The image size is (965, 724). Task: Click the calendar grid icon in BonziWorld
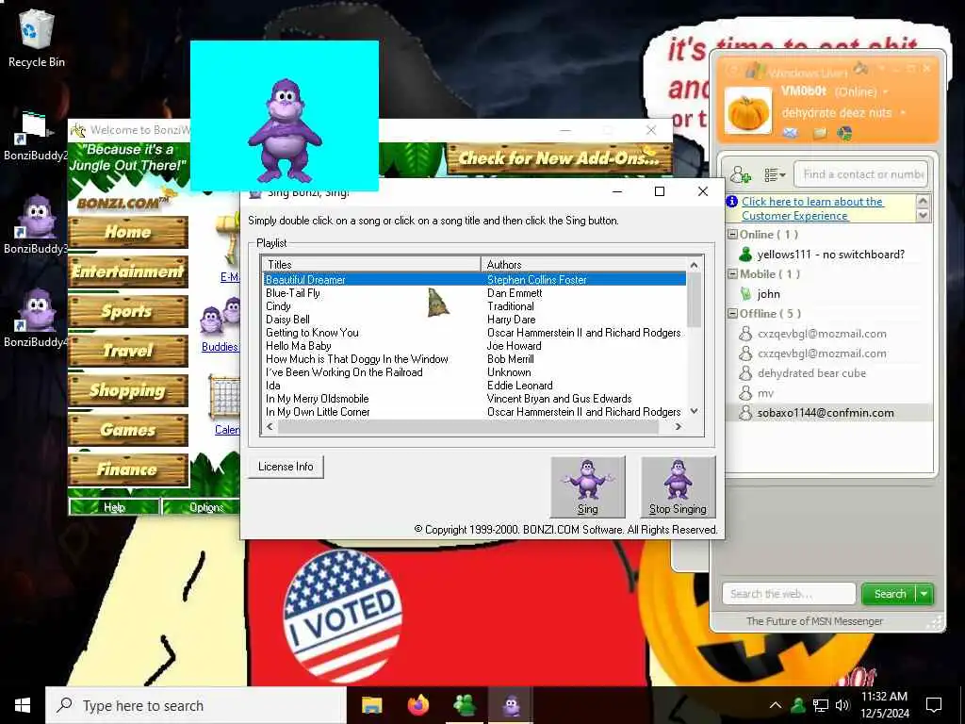[x=224, y=397]
